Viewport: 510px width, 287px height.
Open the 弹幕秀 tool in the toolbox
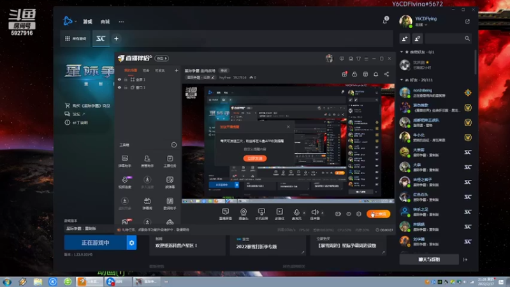147,203
